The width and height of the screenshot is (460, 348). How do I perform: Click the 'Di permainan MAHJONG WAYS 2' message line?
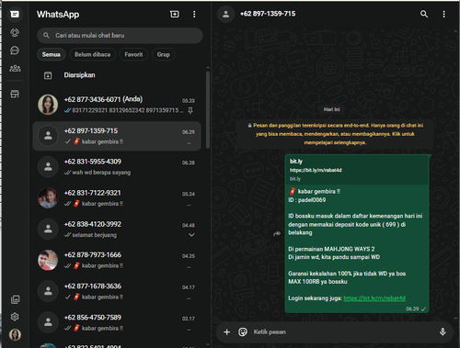[x=331, y=249]
